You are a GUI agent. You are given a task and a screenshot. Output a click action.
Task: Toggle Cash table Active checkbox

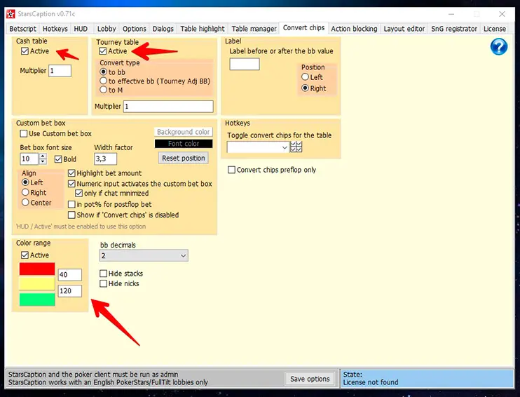25,51
